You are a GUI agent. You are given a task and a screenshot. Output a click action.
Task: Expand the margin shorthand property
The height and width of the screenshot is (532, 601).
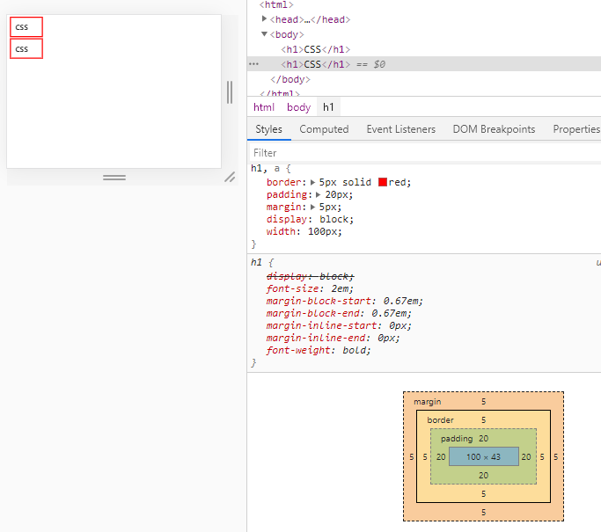click(312, 207)
